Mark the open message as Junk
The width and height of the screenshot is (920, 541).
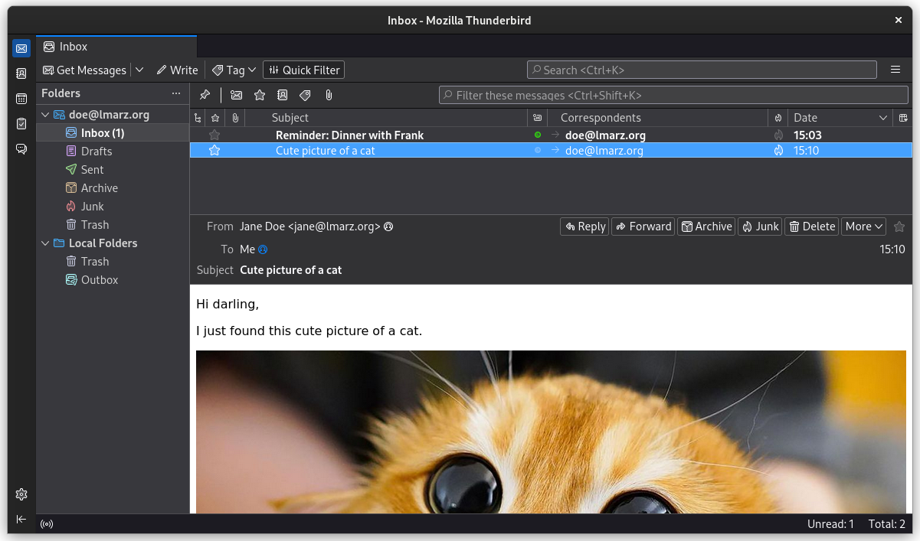point(760,227)
